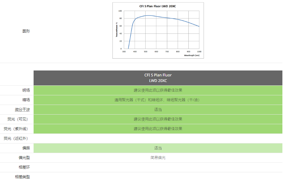Click the 明场 row label
This screenshot has width=288, height=181.
point(26,90)
